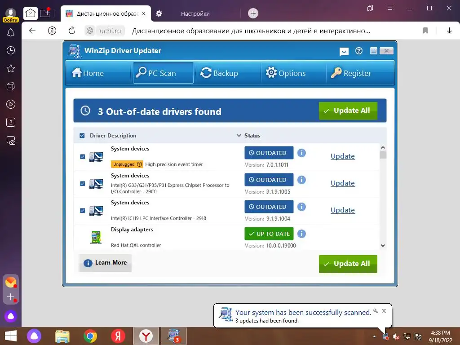The width and height of the screenshot is (460, 345).
Task: Update the High precision event timer driver
Action: pyautogui.click(x=343, y=156)
